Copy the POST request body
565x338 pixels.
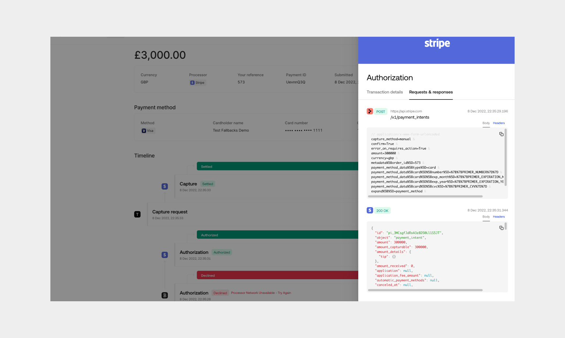[x=501, y=134]
